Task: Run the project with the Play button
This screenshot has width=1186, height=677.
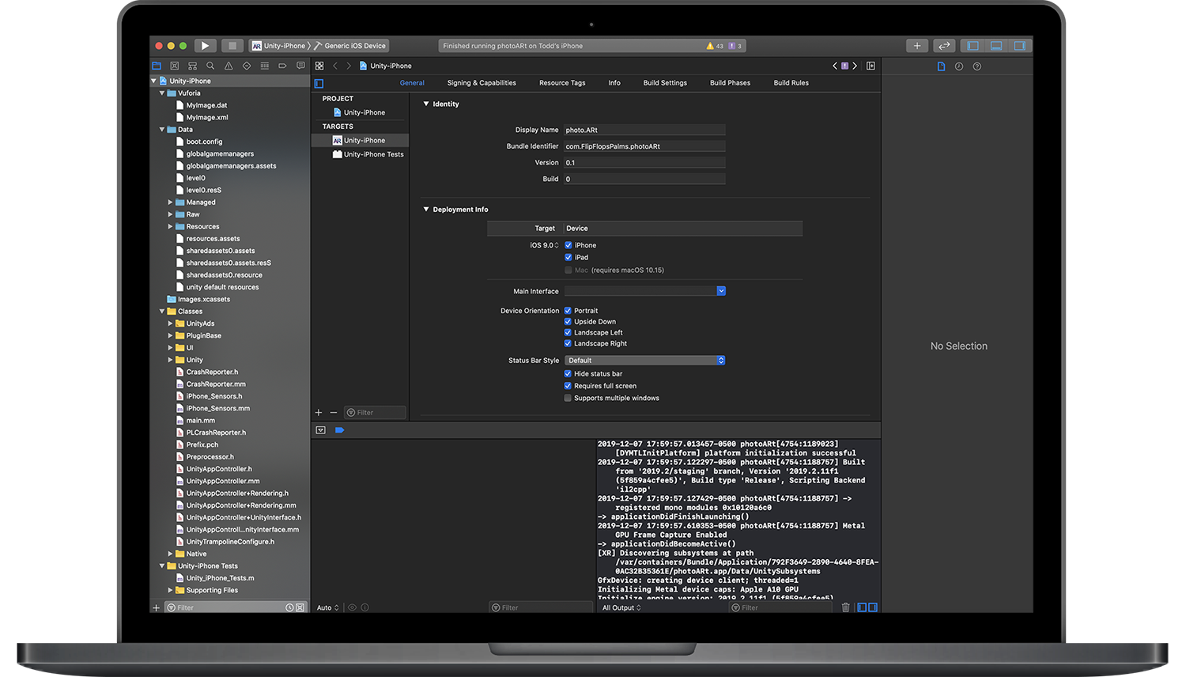Action: click(x=205, y=46)
